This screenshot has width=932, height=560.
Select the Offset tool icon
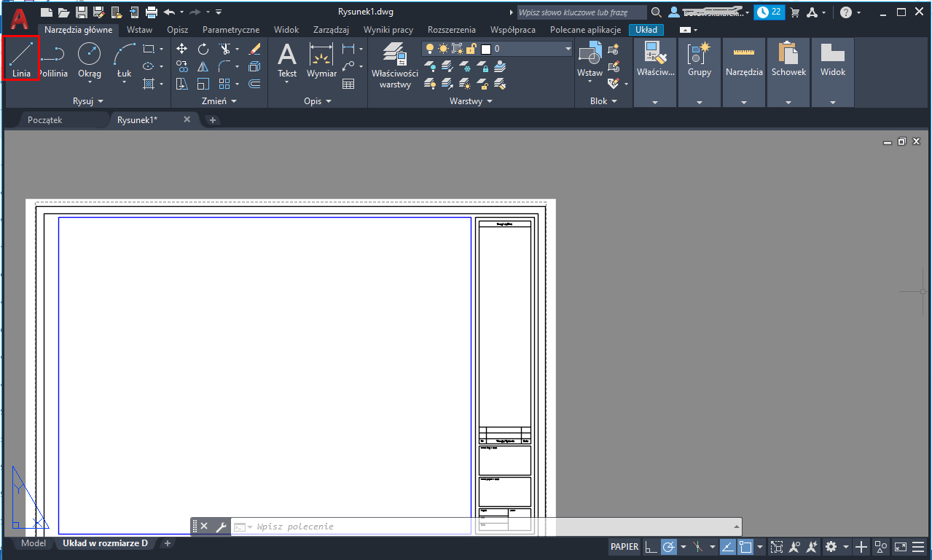254,84
